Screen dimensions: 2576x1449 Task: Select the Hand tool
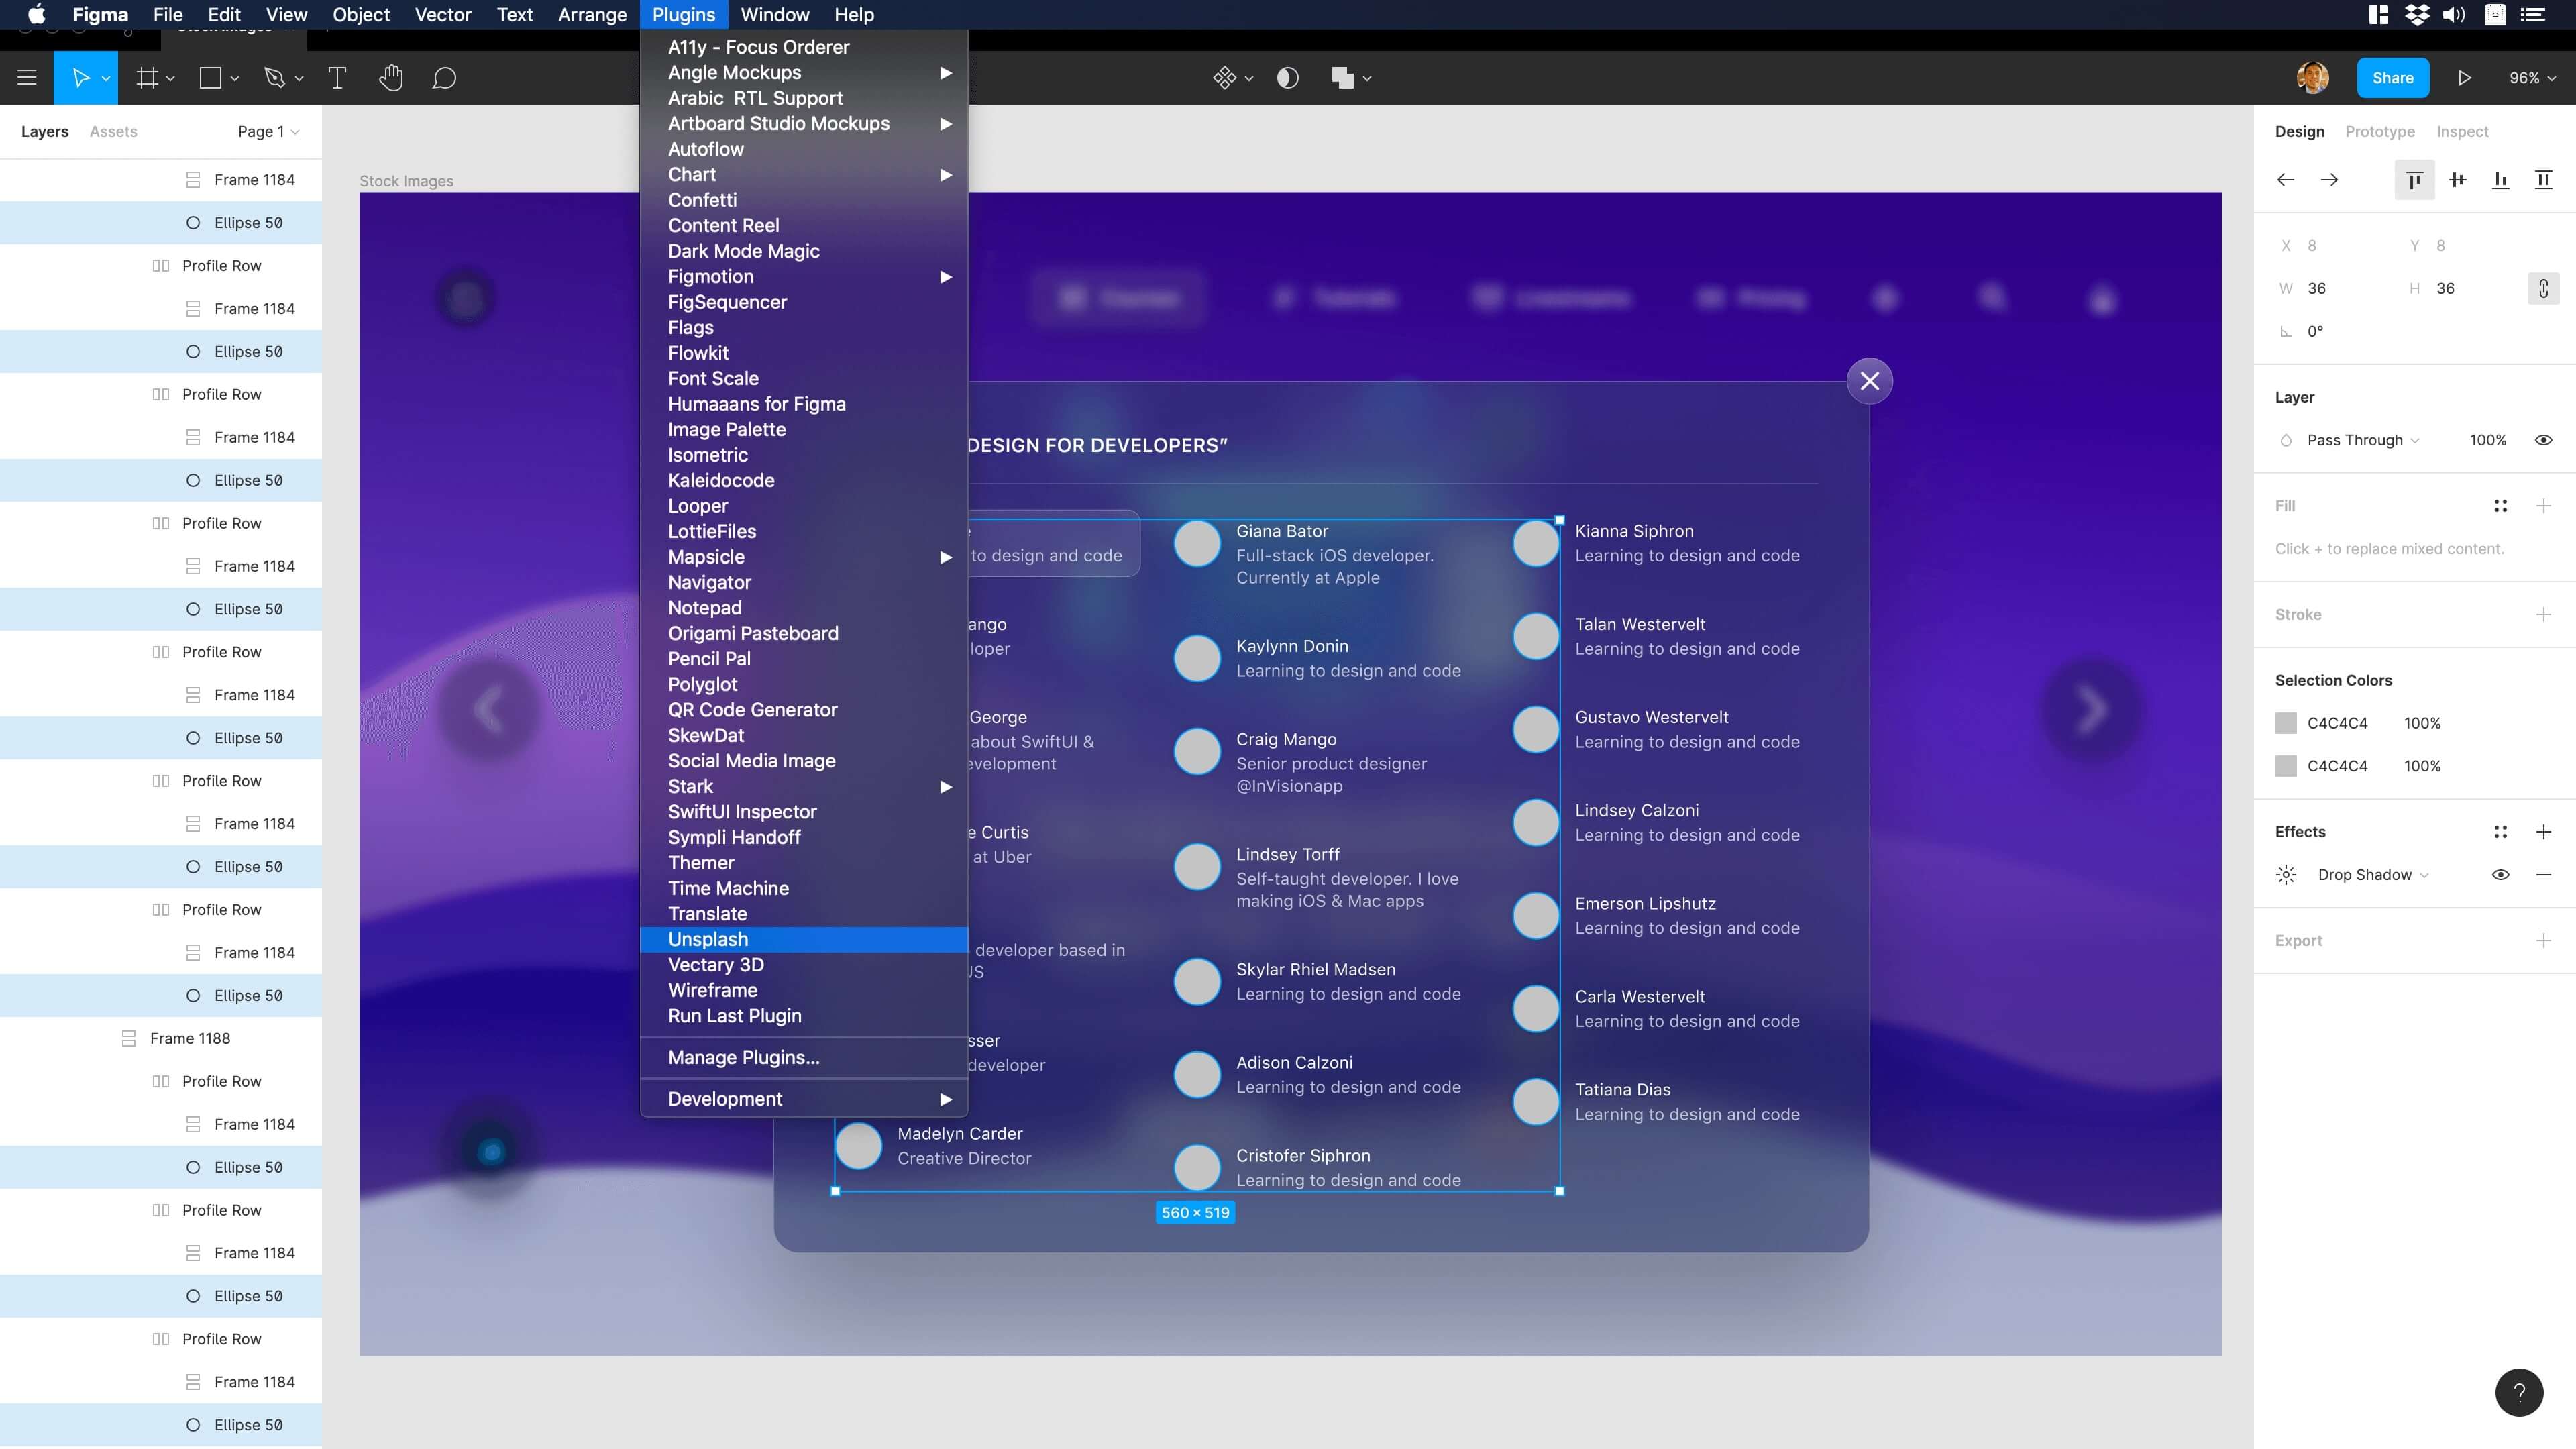[x=391, y=78]
